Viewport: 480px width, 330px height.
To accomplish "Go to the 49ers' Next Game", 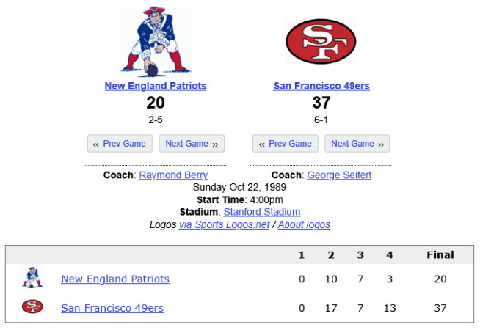I will (357, 144).
